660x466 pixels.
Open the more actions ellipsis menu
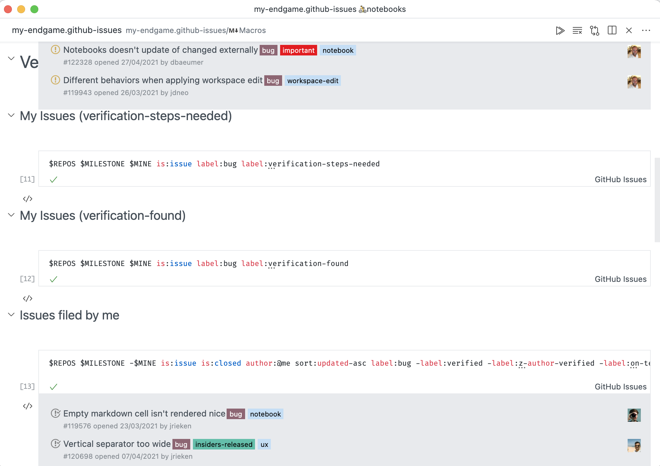(646, 30)
